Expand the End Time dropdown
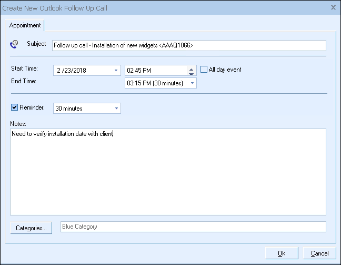 point(192,83)
